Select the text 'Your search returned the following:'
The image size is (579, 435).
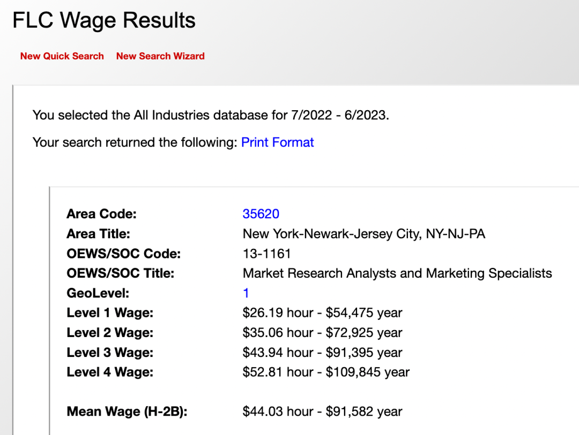click(x=135, y=142)
